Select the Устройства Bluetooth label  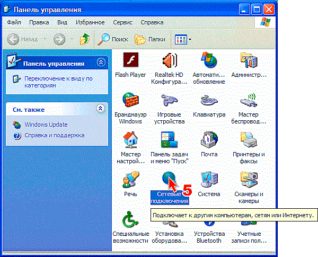coord(209,237)
